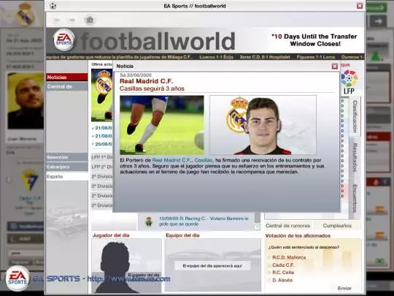Follow the Casillas link in the article text
The image size is (394, 296).
(204, 160)
